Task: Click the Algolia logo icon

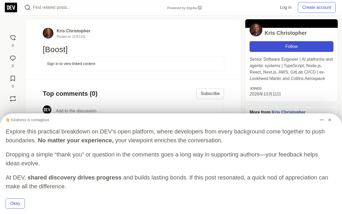Action: pos(200,8)
